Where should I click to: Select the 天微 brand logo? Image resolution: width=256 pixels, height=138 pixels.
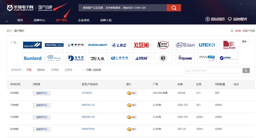(x=98, y=58)
